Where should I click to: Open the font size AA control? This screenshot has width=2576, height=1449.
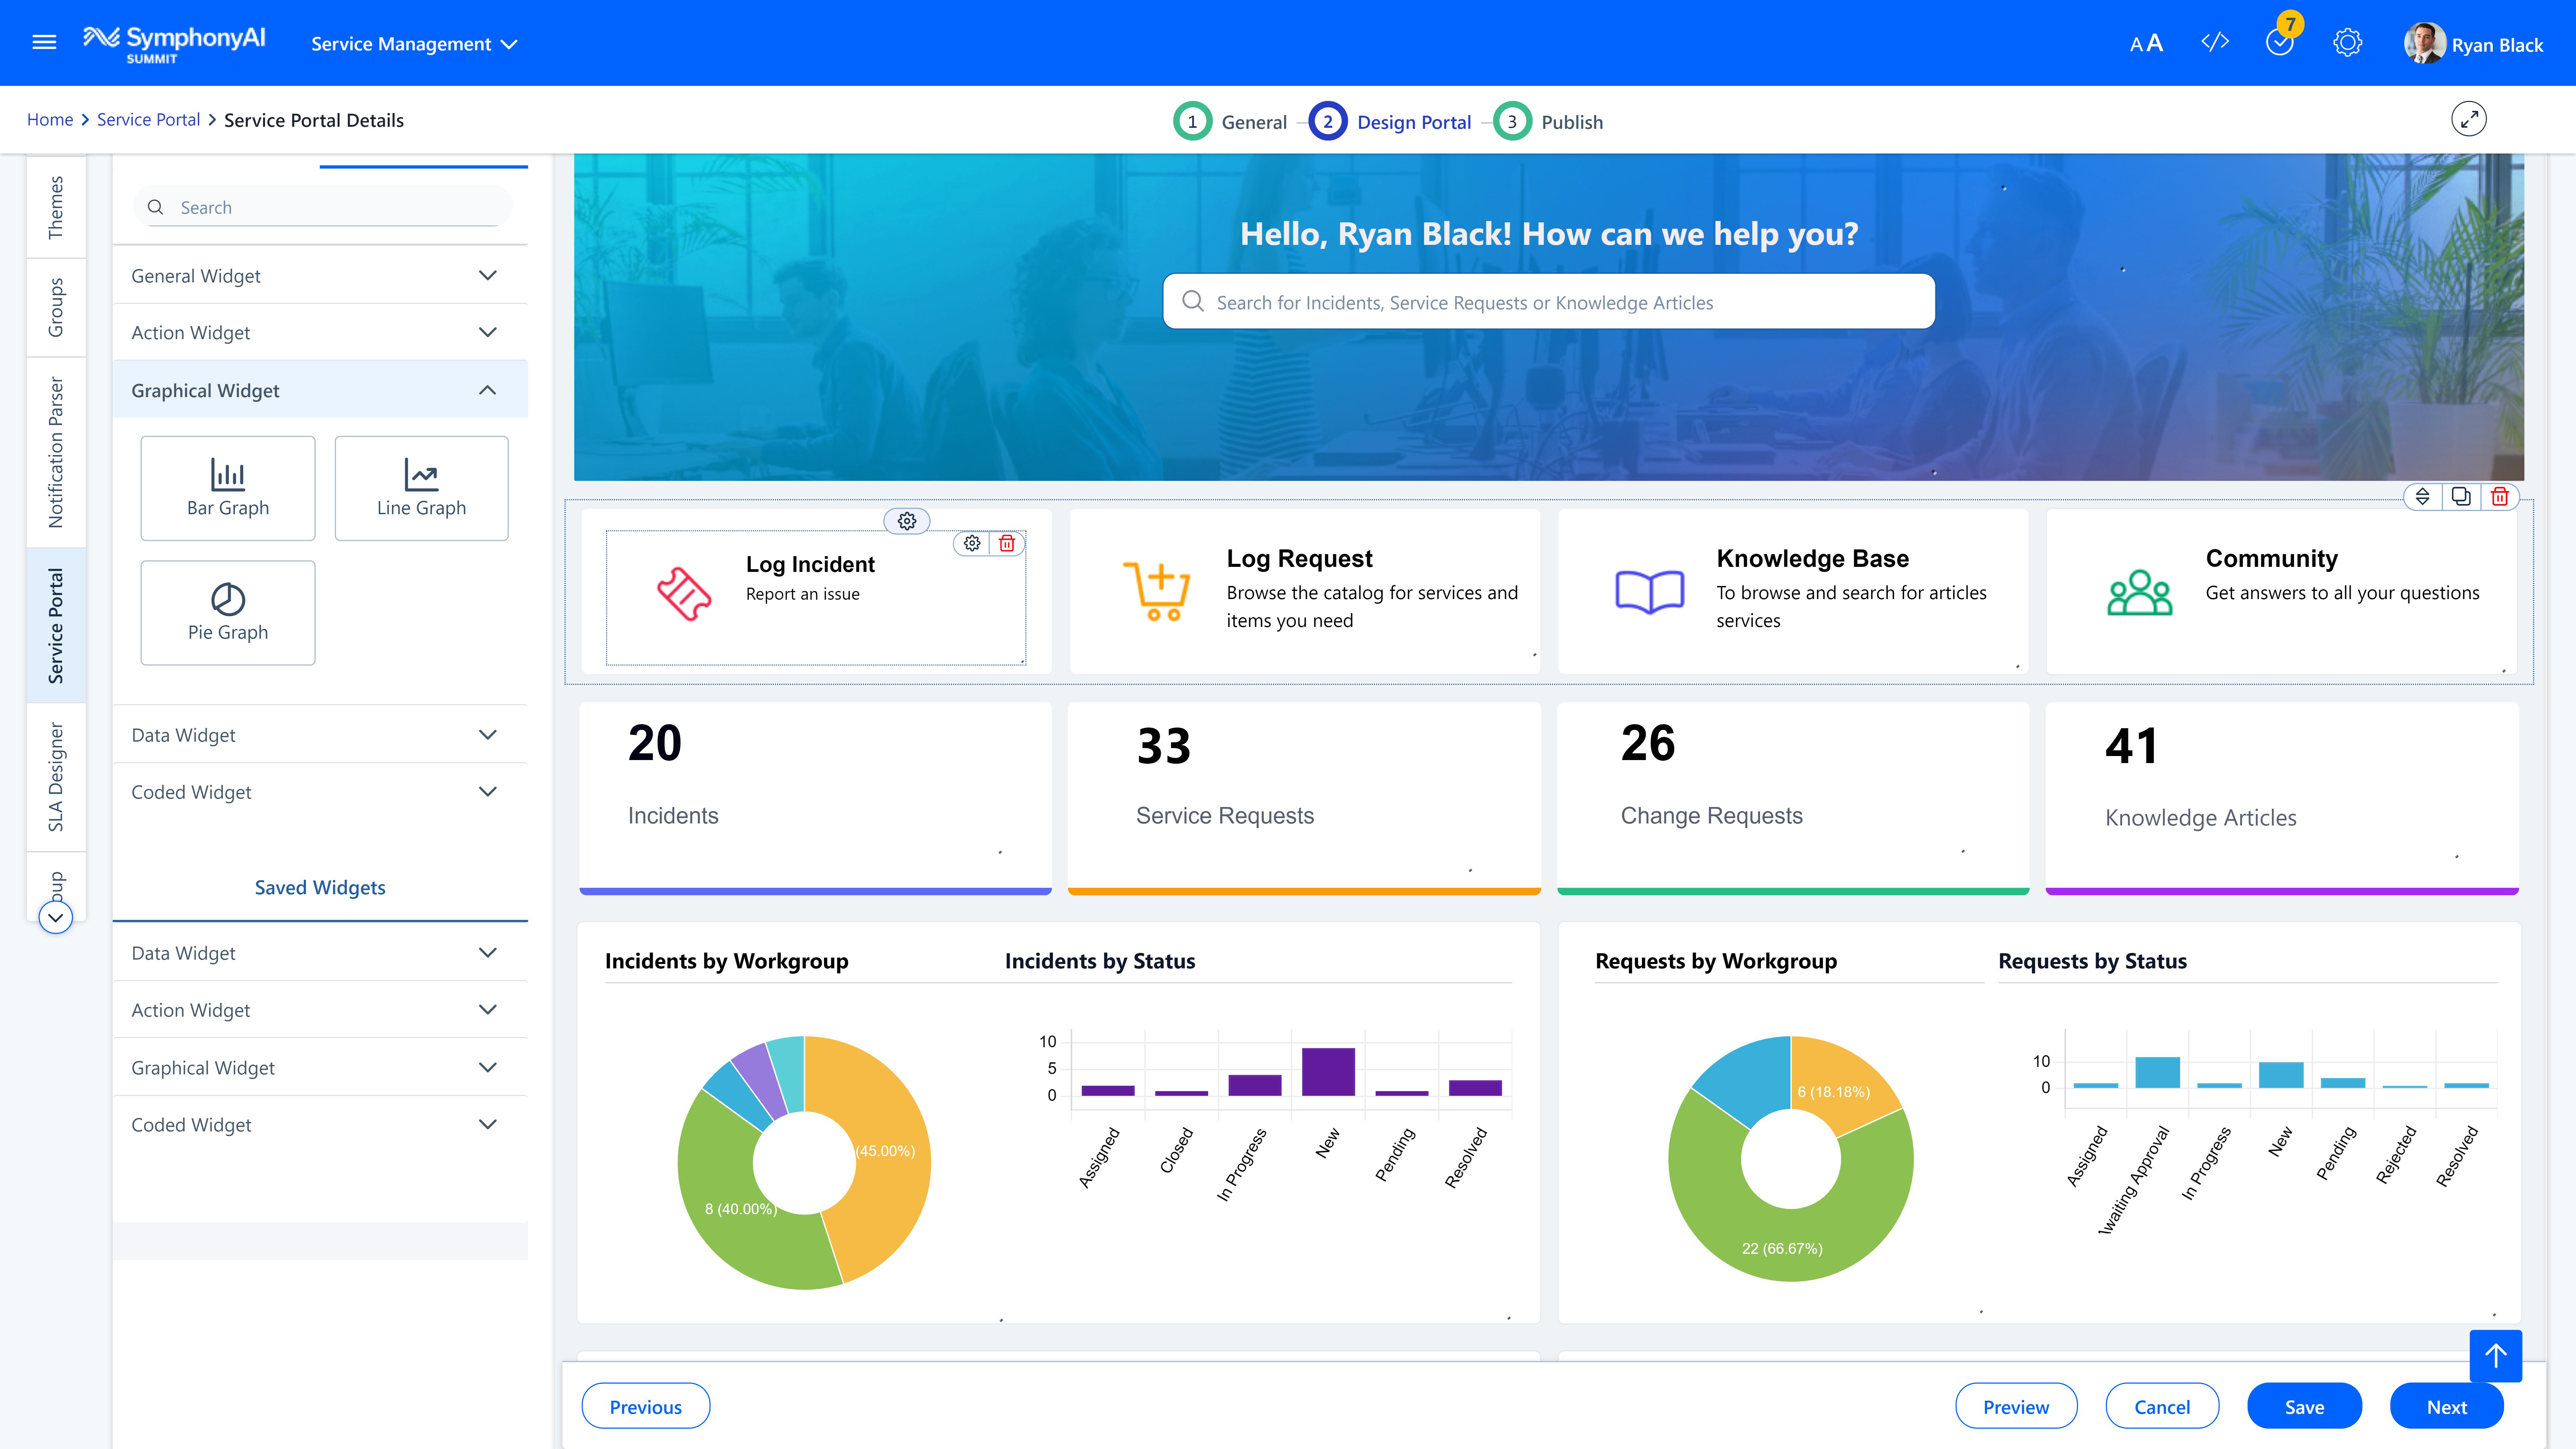(x=2146, y=43)
